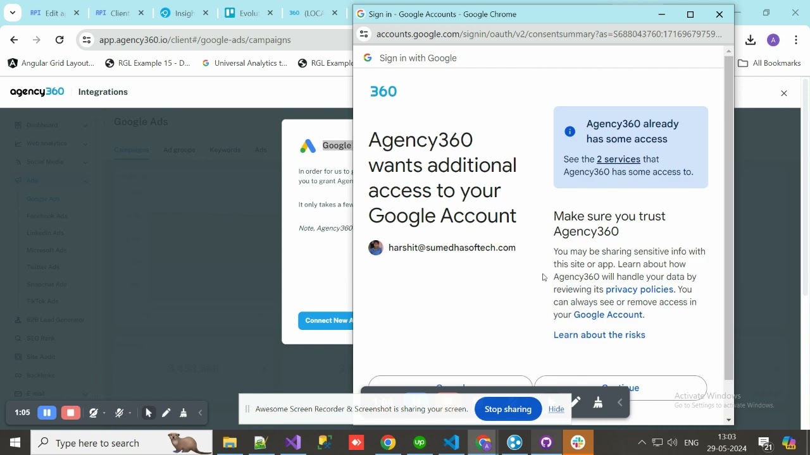Click Stop sharing button
The width and height of the screenshot is (810, 455).
(x=508, y=409)
